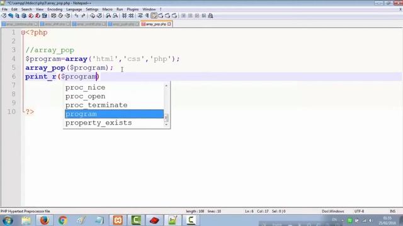Collapse the <?php fold marker on line 1
The height and width of the screenshot is (226, 403).
pos(23,33)
